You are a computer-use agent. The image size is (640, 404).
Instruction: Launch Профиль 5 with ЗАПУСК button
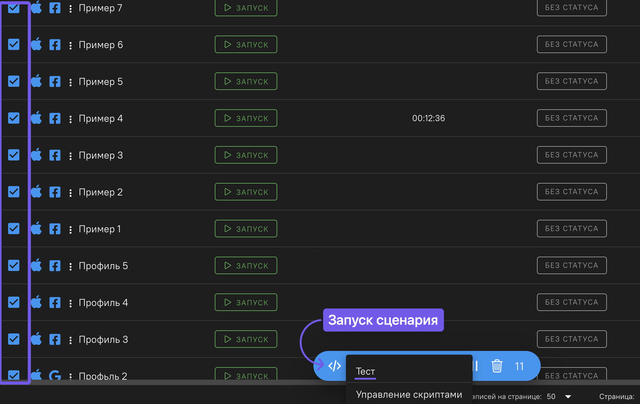(x=246, y=265)
